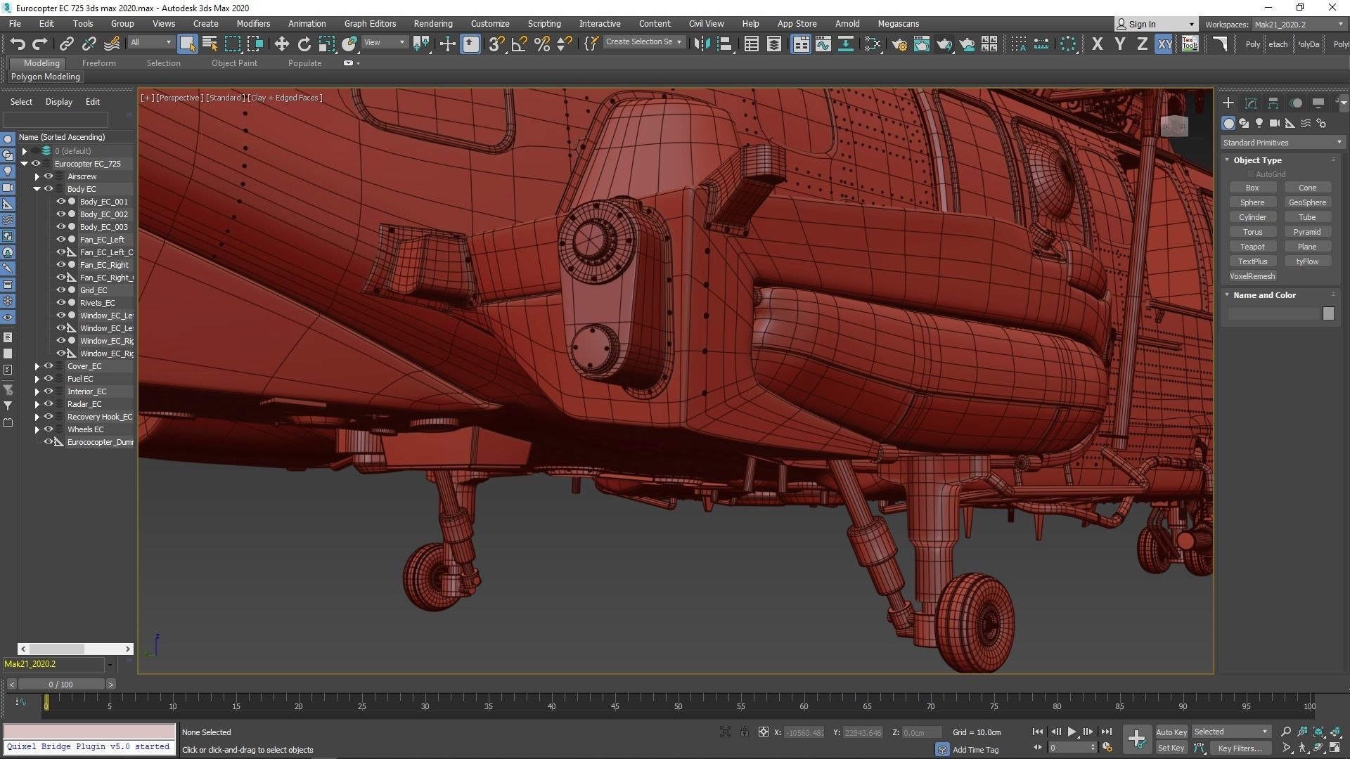1350x759 pixels.
Task: Click the Rotate tool icon
Action: pyautogui.click(x=304, y=44)
